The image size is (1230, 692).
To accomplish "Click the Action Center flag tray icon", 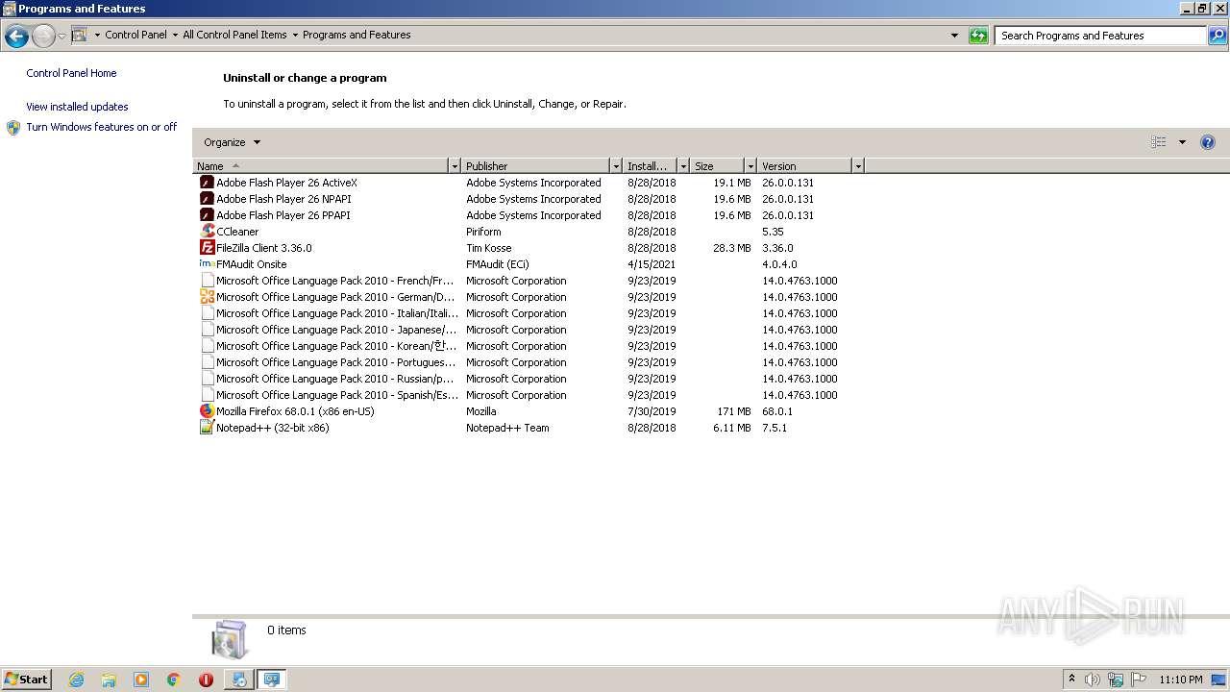I will pos(1139,680).
